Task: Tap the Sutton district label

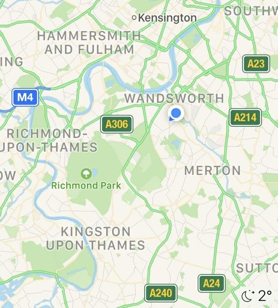Action: (x=257, y=268)
